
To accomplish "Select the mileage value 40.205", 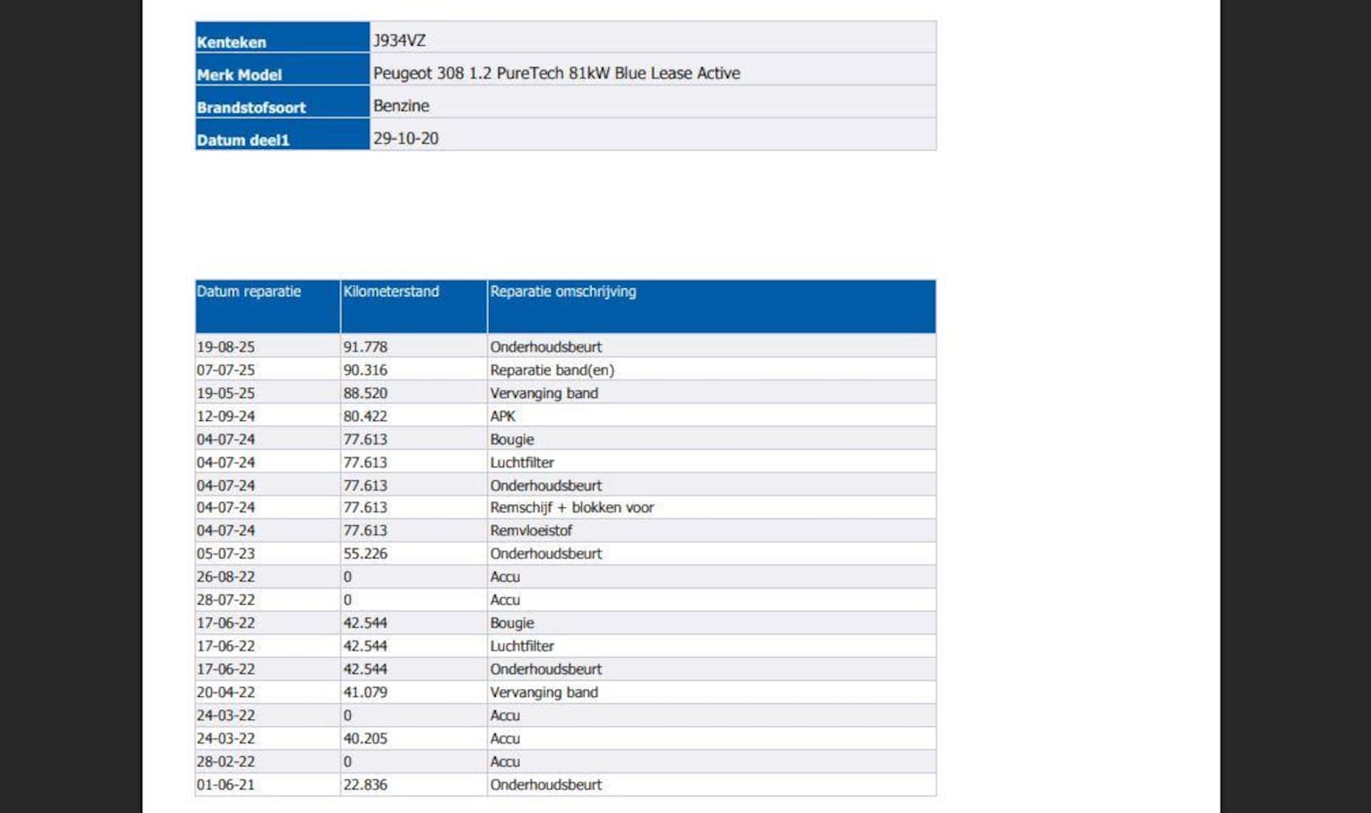I will 364,738.
